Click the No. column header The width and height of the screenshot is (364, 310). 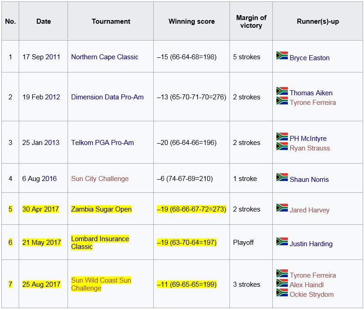coord(10,21)
